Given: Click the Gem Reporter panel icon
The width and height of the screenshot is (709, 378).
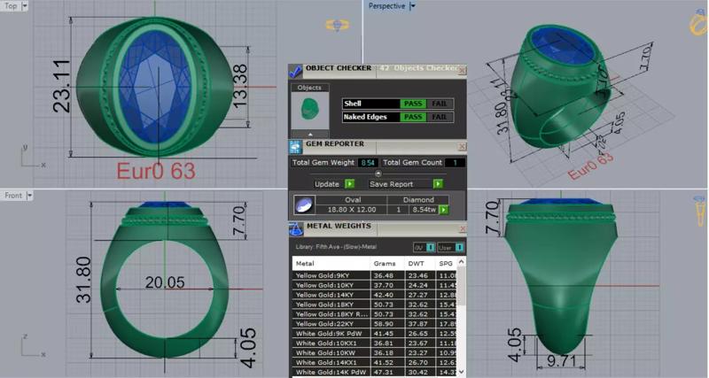Looking at the screenshot, I should tap(296, 146).
